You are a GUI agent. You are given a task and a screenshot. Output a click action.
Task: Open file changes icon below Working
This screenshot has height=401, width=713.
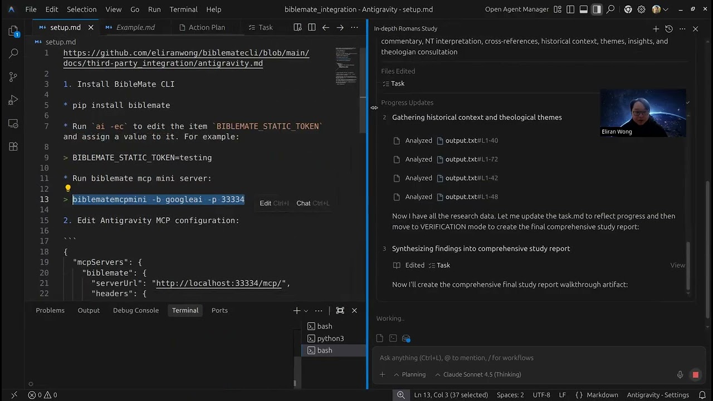[380, 338]
